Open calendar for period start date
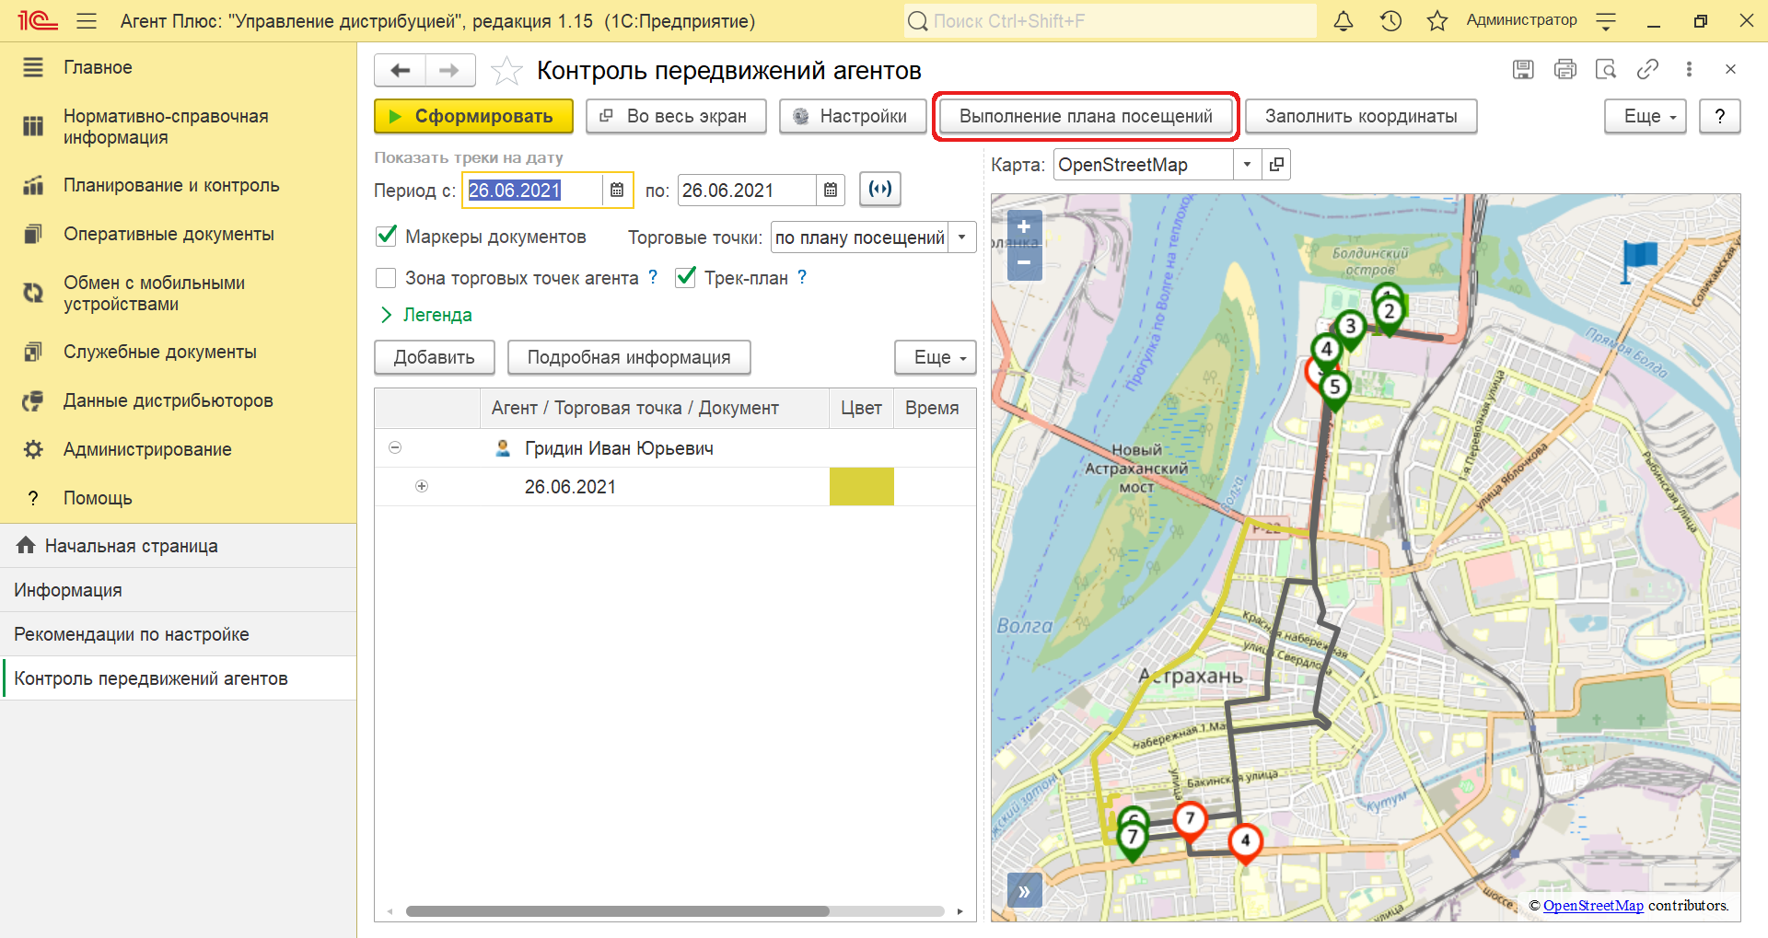 point(617,191)
